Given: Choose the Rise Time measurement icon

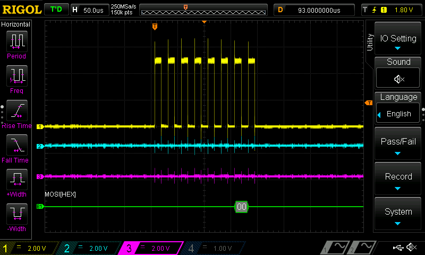Looking at the screenshot, I should click(x=17, y=110).
